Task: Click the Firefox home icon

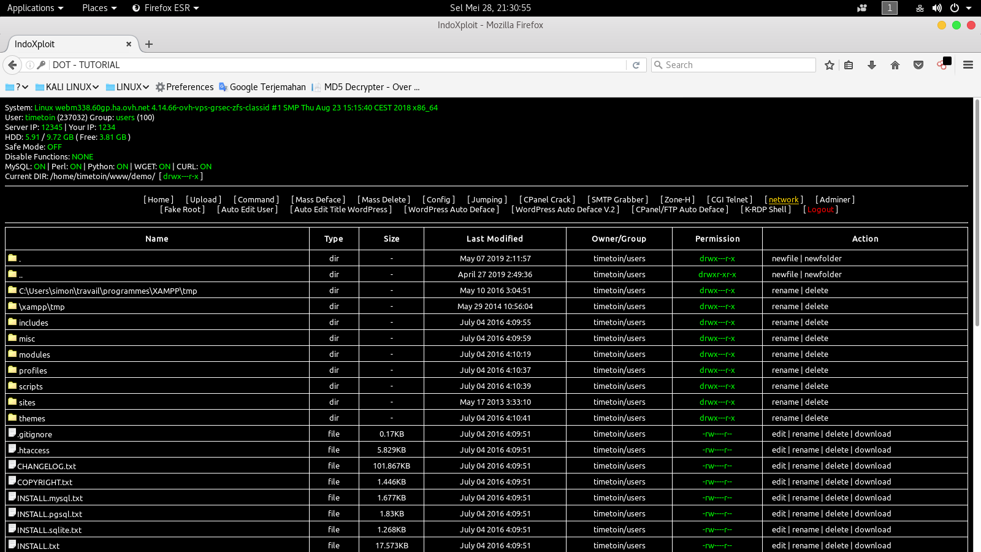Action: [895, 64]
